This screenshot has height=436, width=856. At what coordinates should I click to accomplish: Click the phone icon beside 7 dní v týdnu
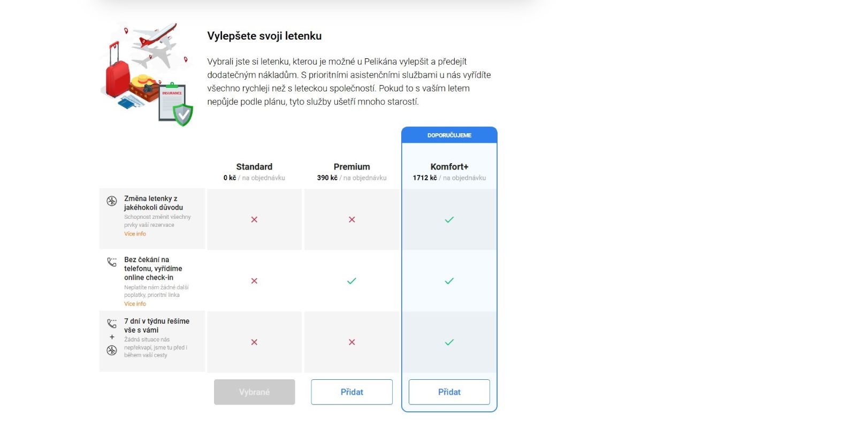click(111, 324)
